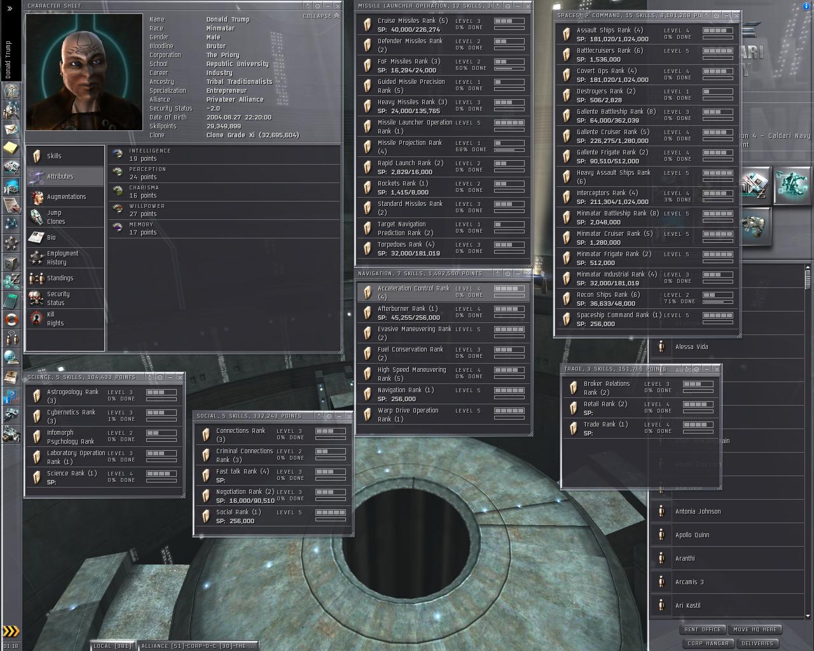Open the star map icon in the sidebar

(11, 224)
